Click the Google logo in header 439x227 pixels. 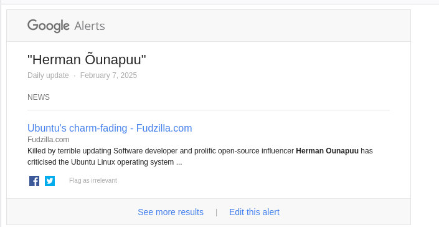click(x=49, y=26)
